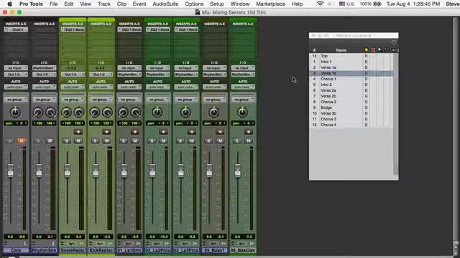
Task: Click the Click track name label
Action: 16,250
